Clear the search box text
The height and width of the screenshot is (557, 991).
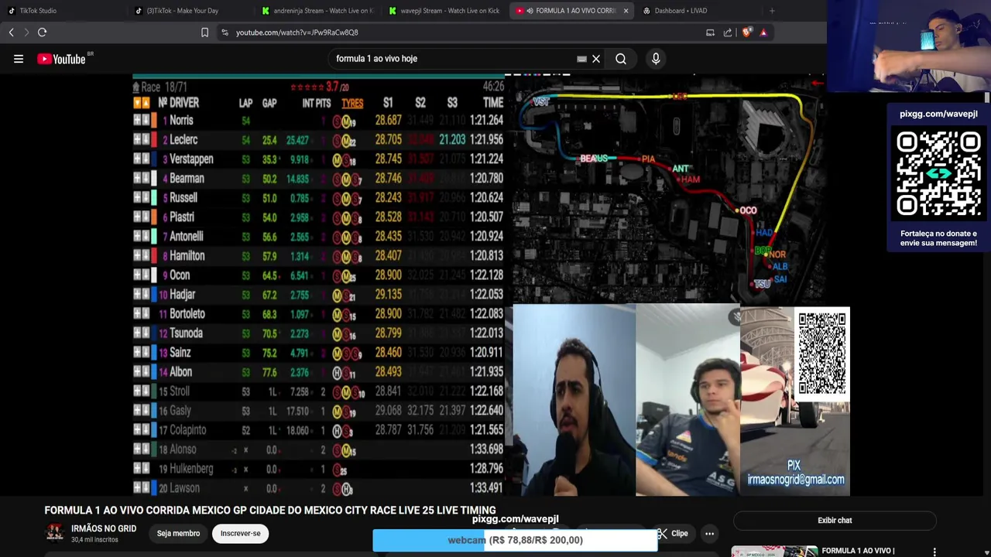click(596, 59)
